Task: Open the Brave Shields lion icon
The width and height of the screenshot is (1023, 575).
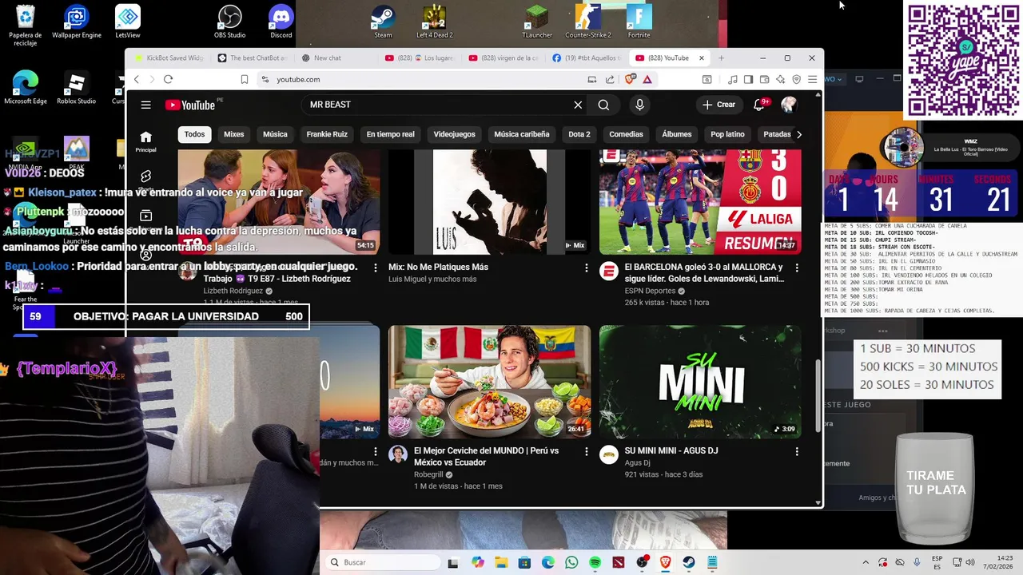Action: [631, 79]
